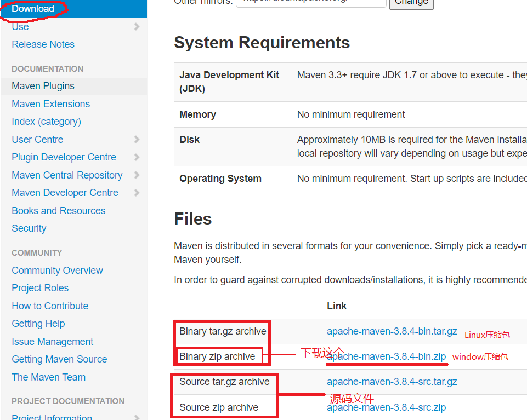Open The Maven Team link
The height and width of the screenshot is (420, 527).
point(49,377)
